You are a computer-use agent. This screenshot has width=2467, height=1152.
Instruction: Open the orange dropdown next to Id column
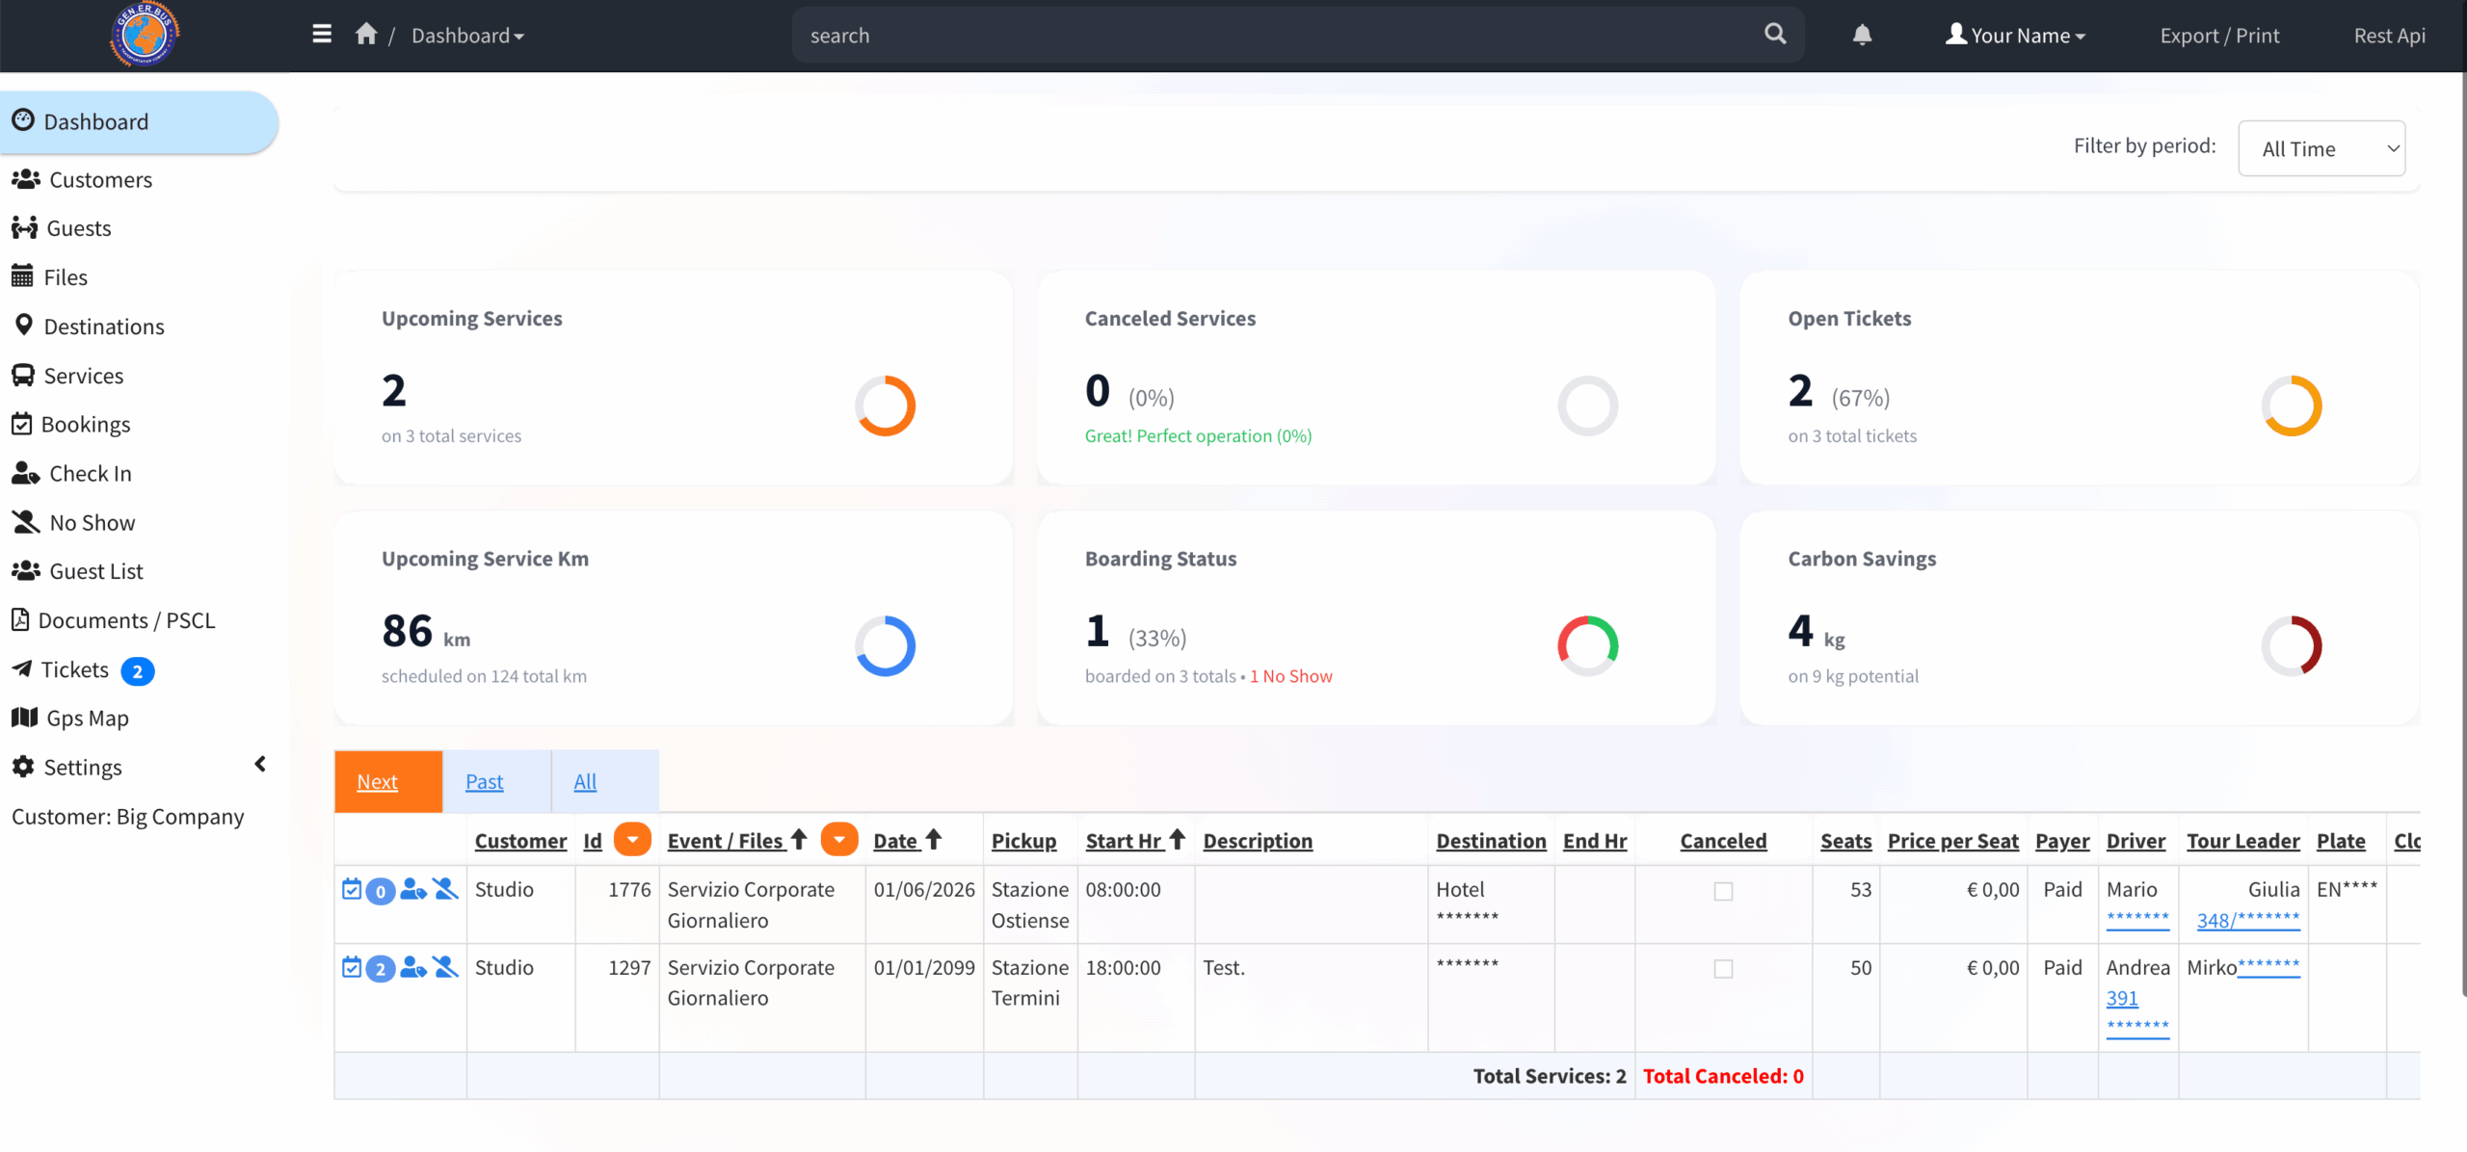[x=632, y=839]
